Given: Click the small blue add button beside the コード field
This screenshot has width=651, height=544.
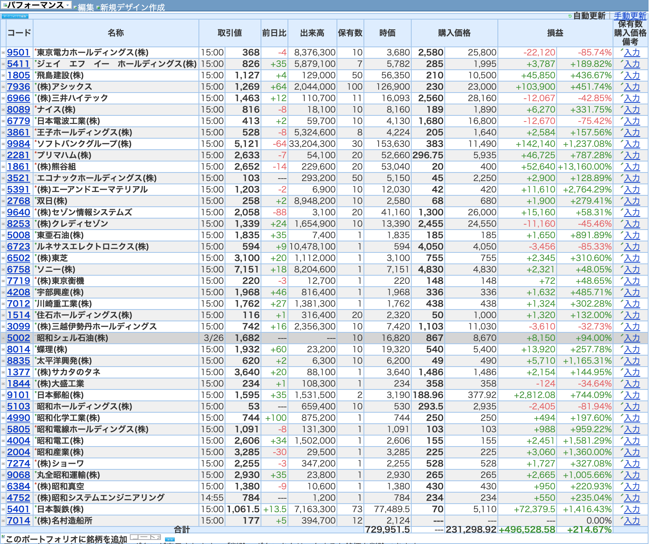Looking at the screenshot, I should [169, 539].
